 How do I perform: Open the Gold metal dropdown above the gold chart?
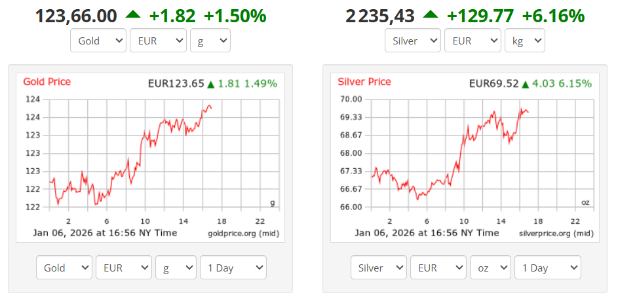[98, 41]
